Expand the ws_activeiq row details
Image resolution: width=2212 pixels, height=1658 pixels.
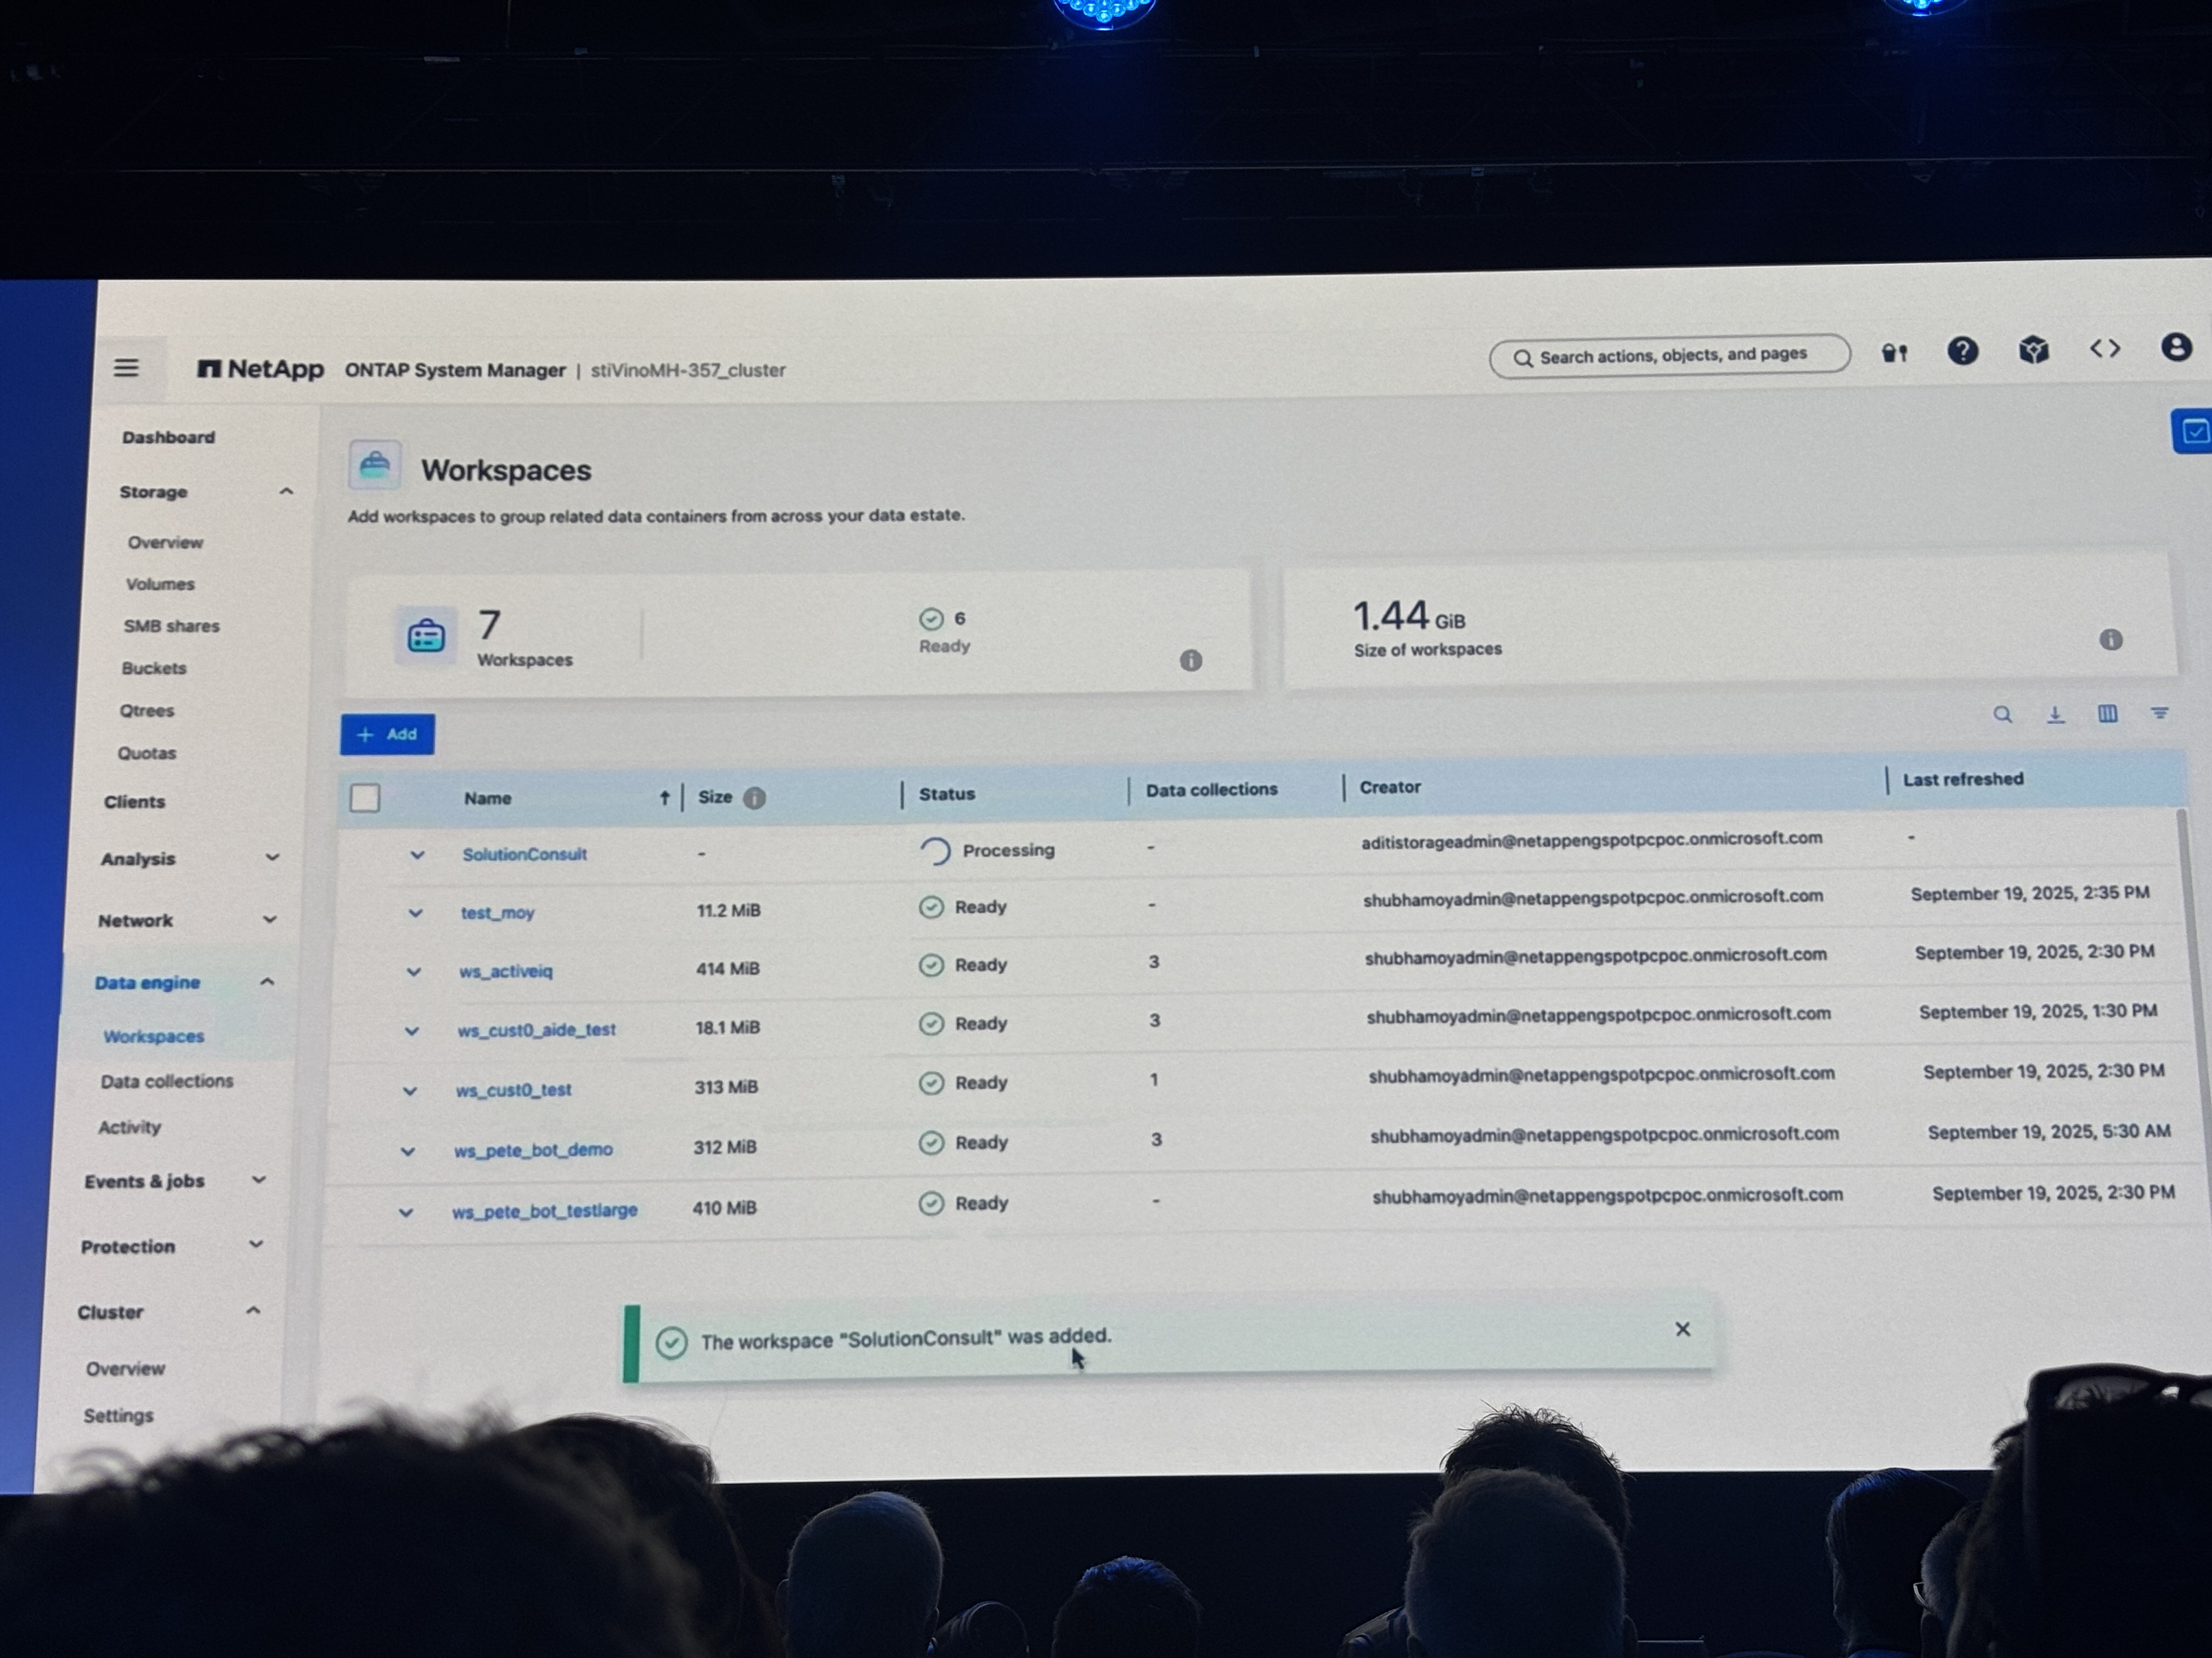(x=413, y=972)
